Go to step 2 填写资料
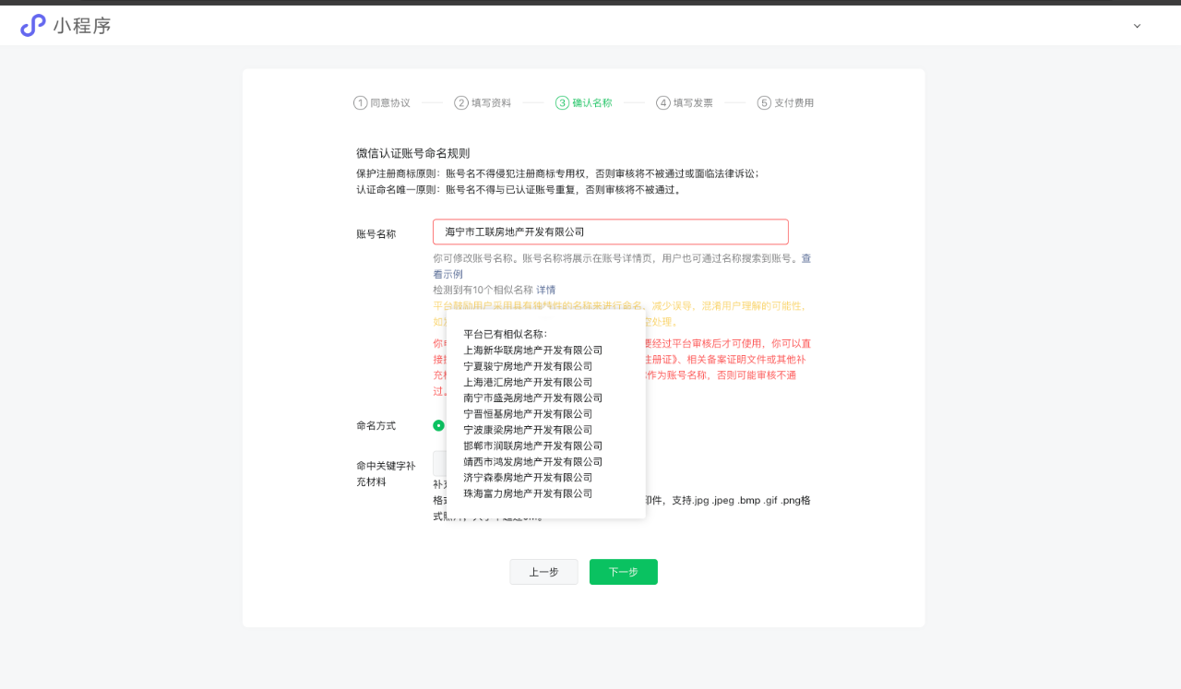This screenshot has height=689, width=1181. (x=483, y=102)
